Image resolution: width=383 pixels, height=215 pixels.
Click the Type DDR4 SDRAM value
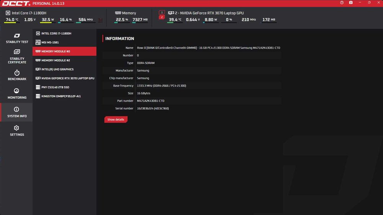pos(146,63)
